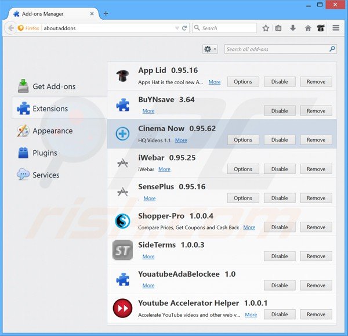Image resolution: width=348 pixels, height=336 pixels.
Task: Remove the iWebar extension
Action: click(316, 169)
